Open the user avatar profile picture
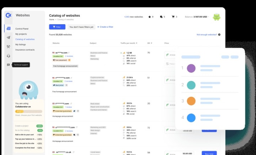This screenshot has width=256, height=155. (x=217, y=17)
